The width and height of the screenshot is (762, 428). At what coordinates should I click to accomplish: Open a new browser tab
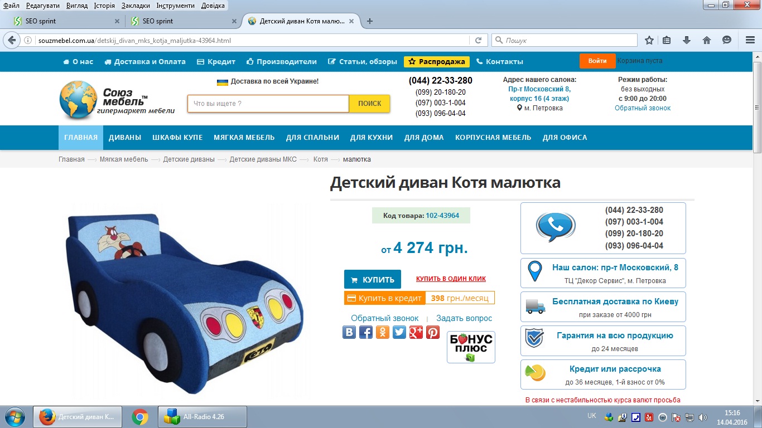click(x=369, y=21)
